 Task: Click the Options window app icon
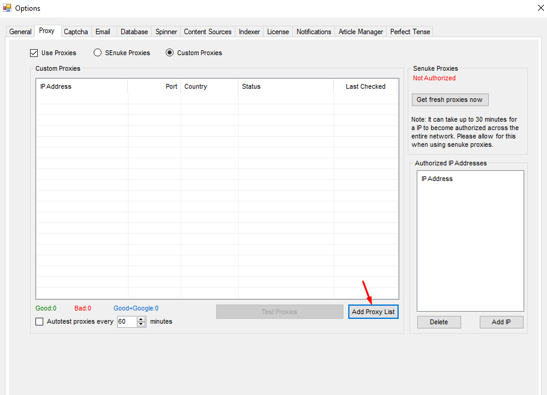click(7, 8)
